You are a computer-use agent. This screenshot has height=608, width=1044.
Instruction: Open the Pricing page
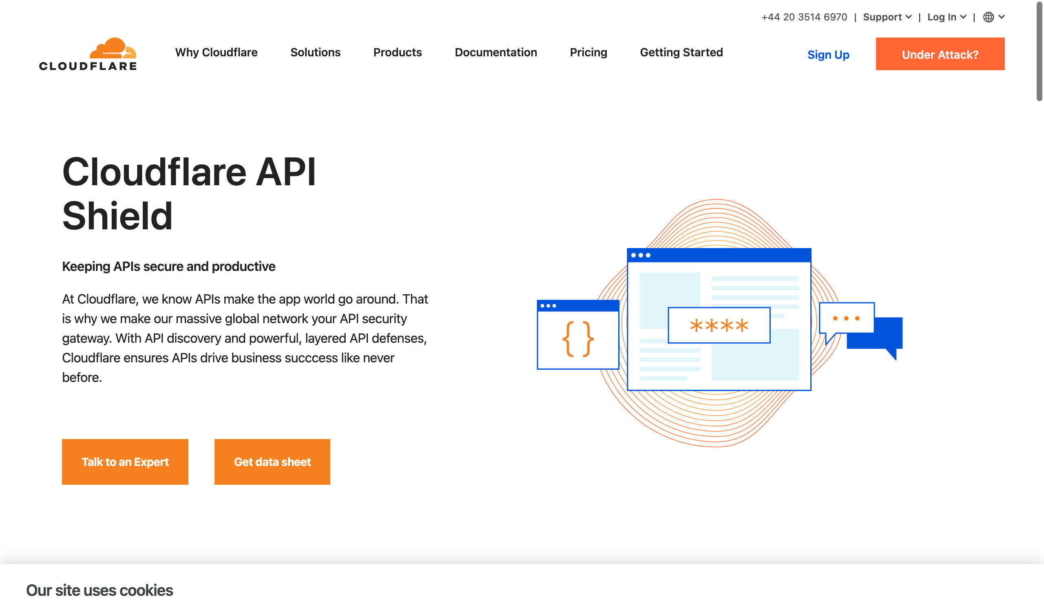pos(588,53)
